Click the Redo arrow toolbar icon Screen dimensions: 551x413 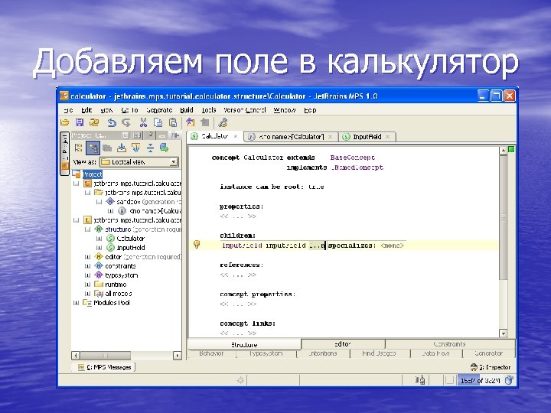126,122
